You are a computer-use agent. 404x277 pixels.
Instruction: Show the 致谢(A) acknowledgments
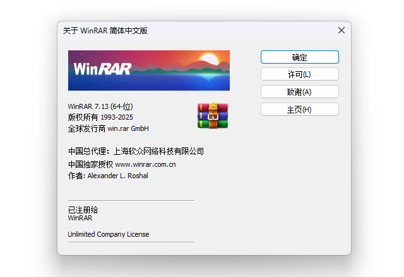pos(299,92)
